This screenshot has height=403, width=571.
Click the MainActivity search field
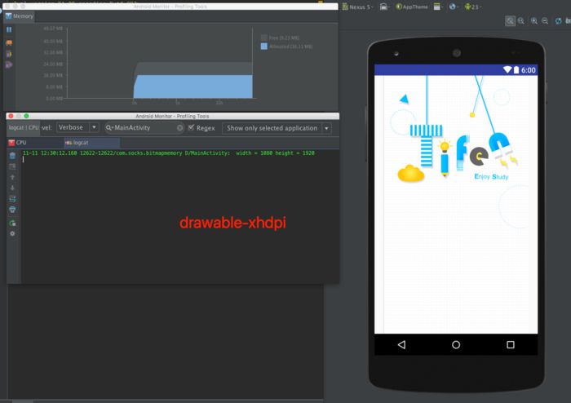(144, 128)
